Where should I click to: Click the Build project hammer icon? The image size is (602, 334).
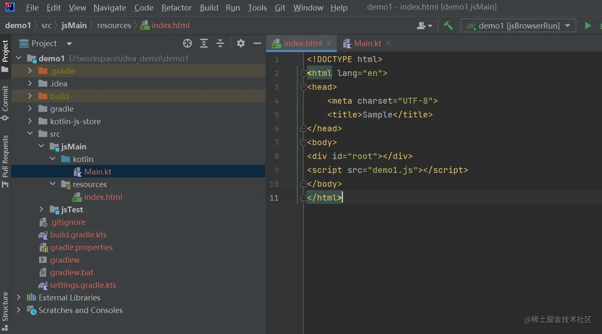(x=448, y=26)
